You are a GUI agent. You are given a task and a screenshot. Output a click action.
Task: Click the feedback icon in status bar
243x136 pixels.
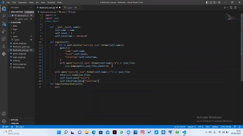[x=235, y=127]
